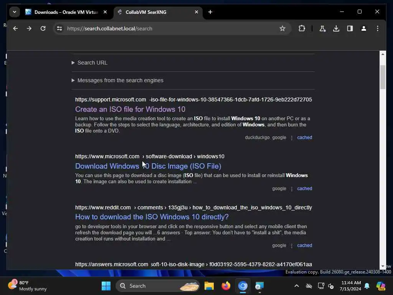Open the Chrome three-dot menu
The width and height of the screenshot is (393, 295).
[x=378, y=28]
